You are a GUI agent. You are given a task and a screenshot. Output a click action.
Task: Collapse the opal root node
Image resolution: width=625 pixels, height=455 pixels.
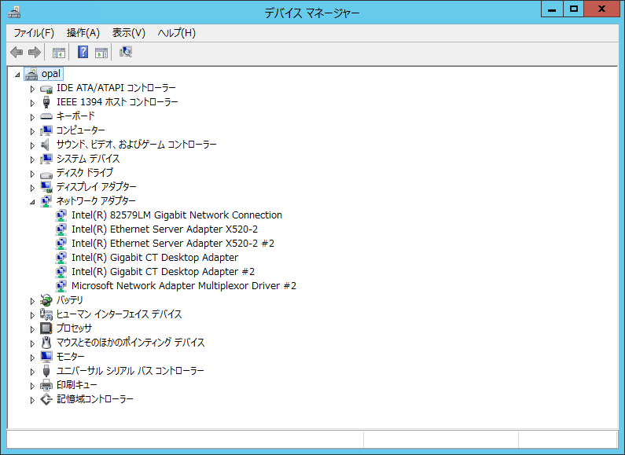pyautogui.click(x=17, y=75)
